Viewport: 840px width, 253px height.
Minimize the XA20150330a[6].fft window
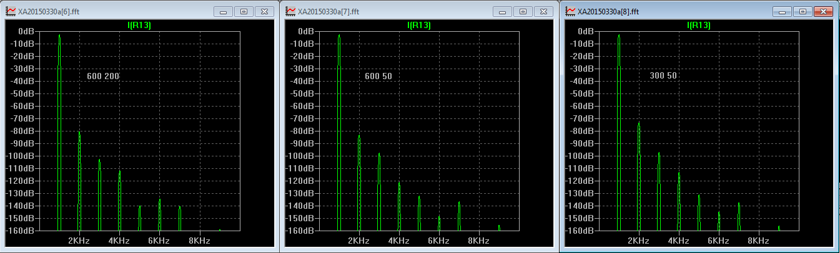coord(223,11)
